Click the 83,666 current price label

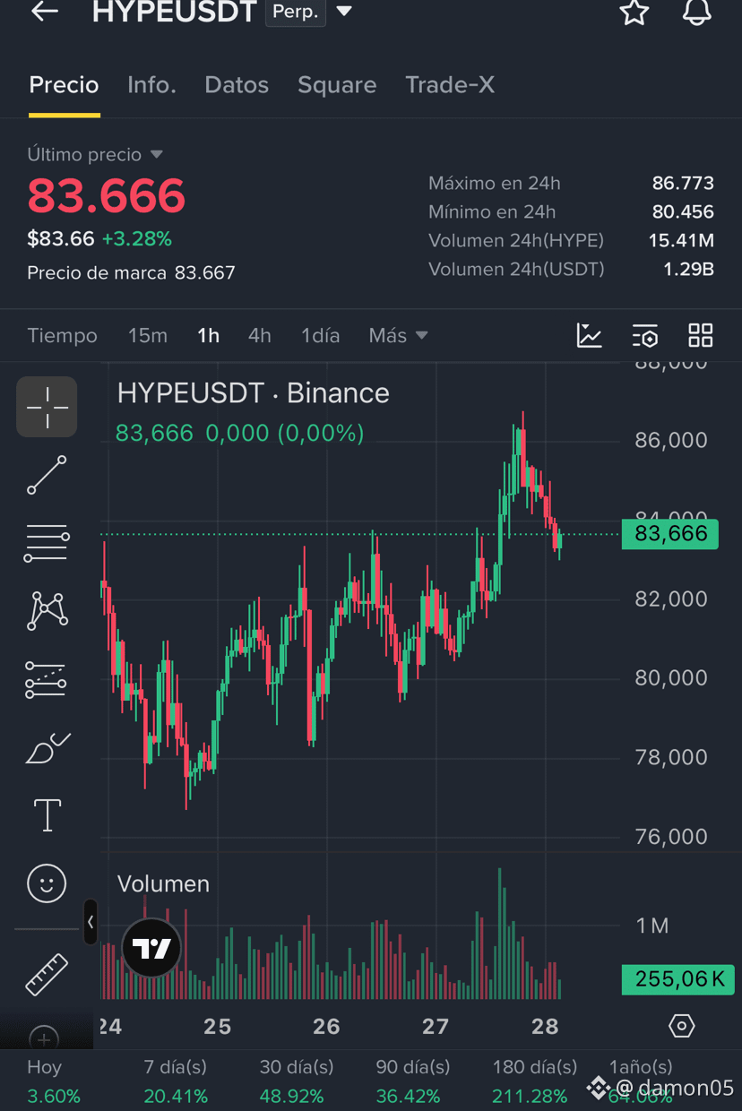pos(670,534)
